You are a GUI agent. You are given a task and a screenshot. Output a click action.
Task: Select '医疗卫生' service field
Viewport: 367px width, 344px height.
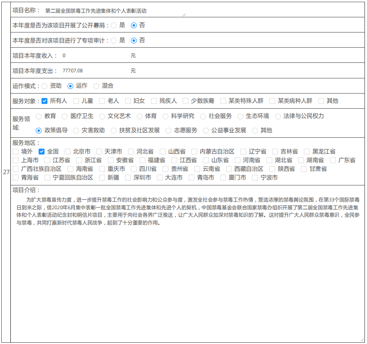pyautogui.click(x=65, y=116)
